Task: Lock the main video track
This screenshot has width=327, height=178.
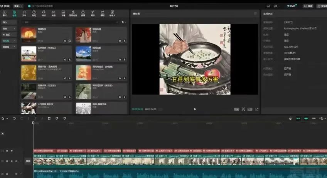Action: pos(7,161)
